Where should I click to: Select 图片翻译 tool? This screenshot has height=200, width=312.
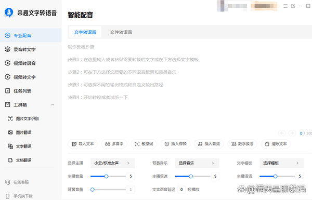pyautogui.click(x=23, y=132)
